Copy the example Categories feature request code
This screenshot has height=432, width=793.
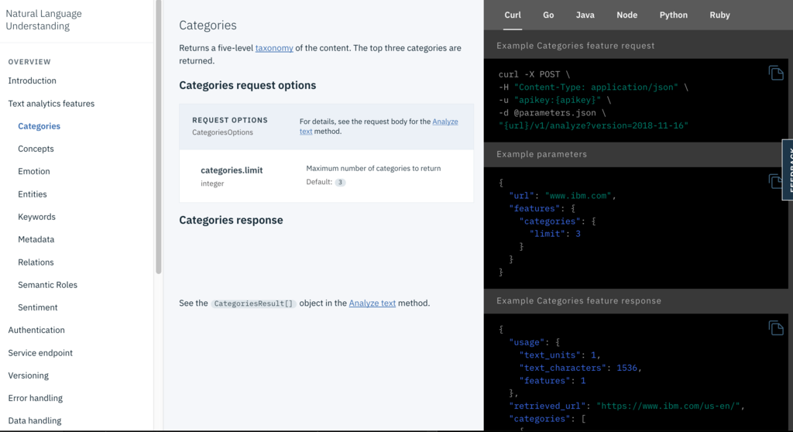point(776,73)
